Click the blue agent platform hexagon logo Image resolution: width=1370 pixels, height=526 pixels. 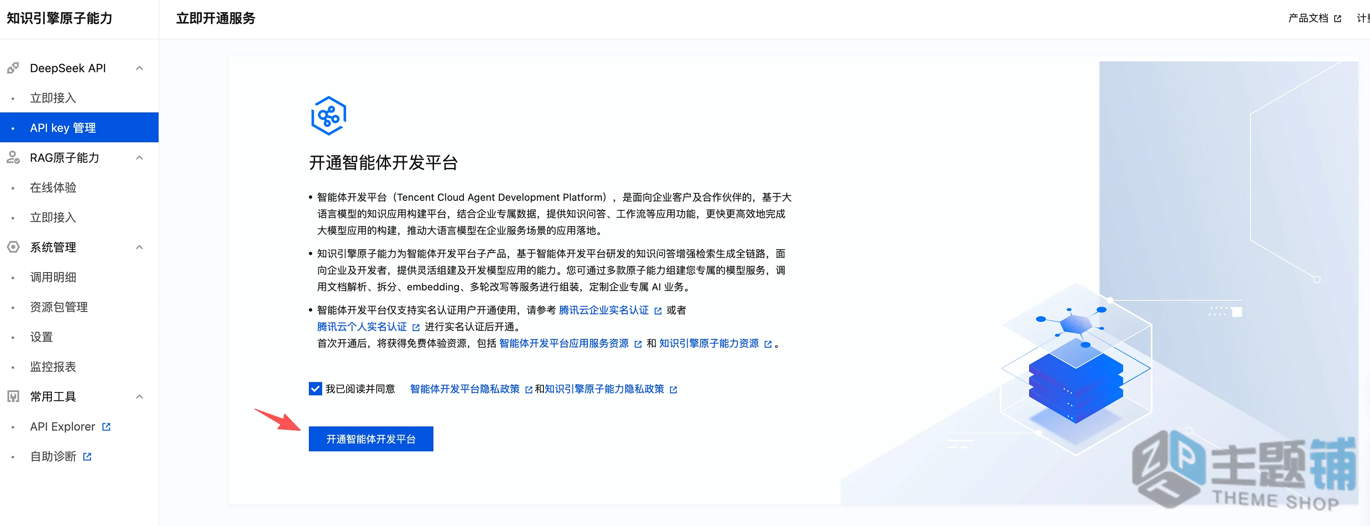pyautogui.click(x=329, y=116)
